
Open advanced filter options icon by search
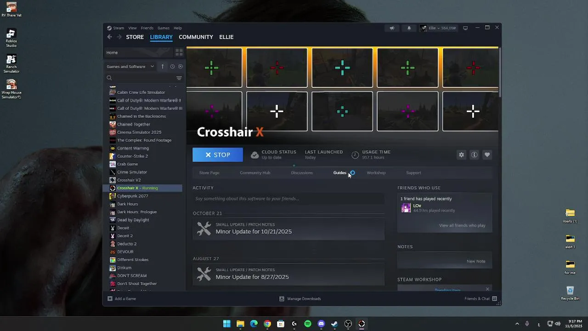point(179,78)
